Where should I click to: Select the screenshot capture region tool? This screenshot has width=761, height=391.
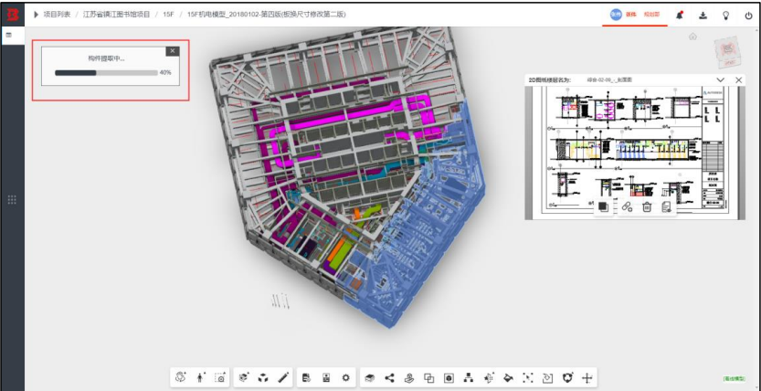pos(221,377)
